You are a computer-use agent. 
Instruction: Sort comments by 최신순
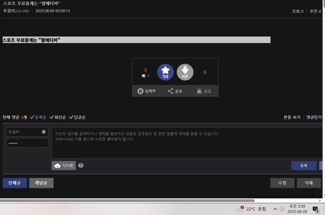57,117
